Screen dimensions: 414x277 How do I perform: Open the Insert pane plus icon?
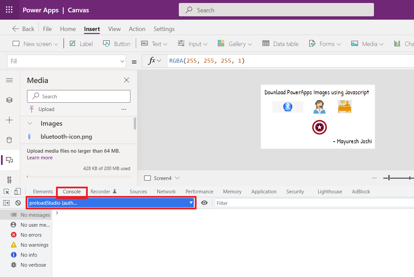tap(9, 120)
